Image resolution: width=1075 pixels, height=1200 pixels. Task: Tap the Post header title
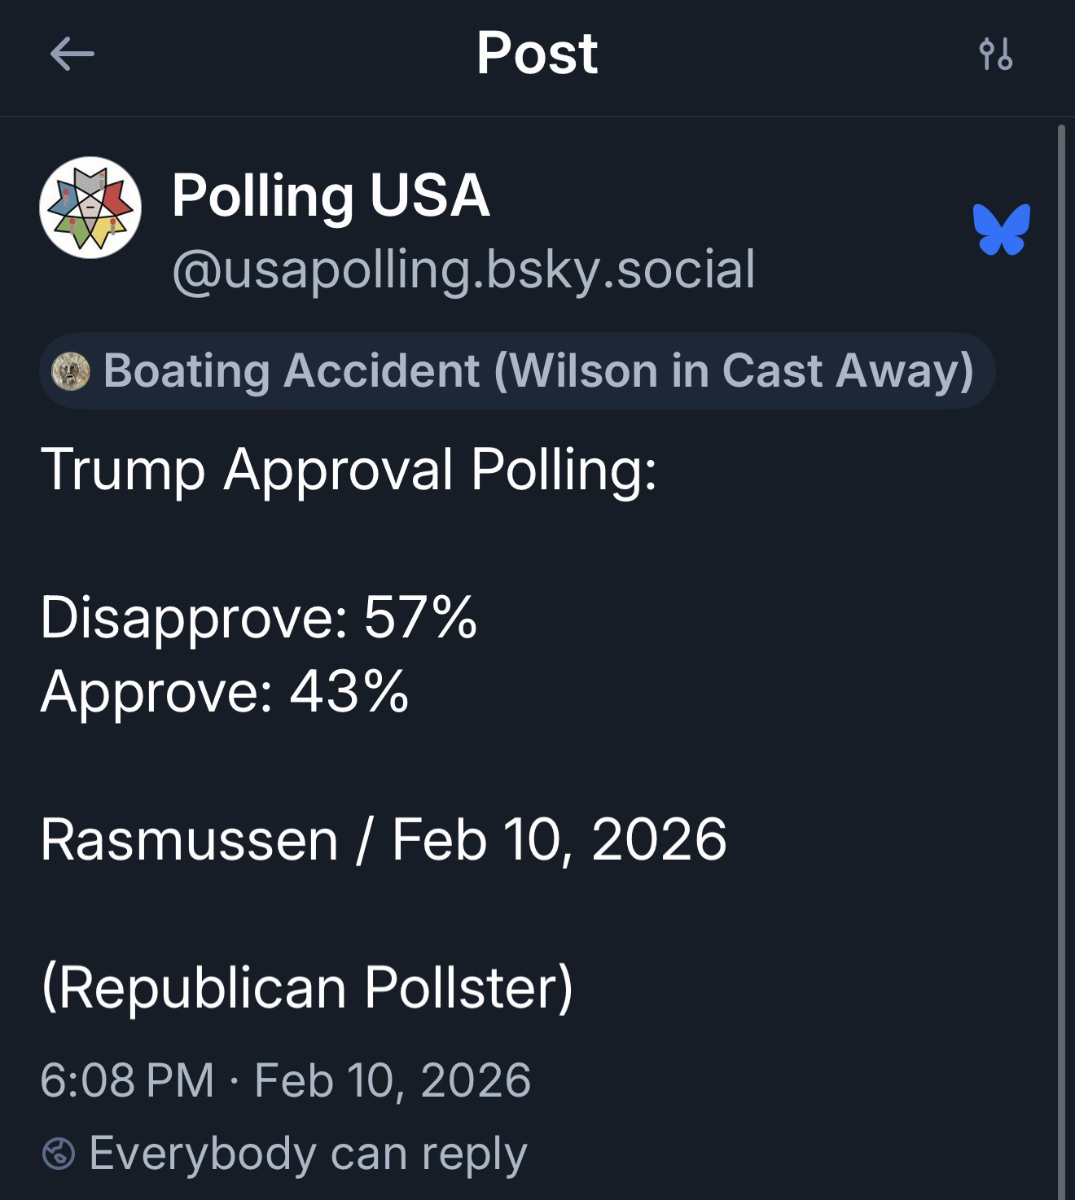click(537, 54)
